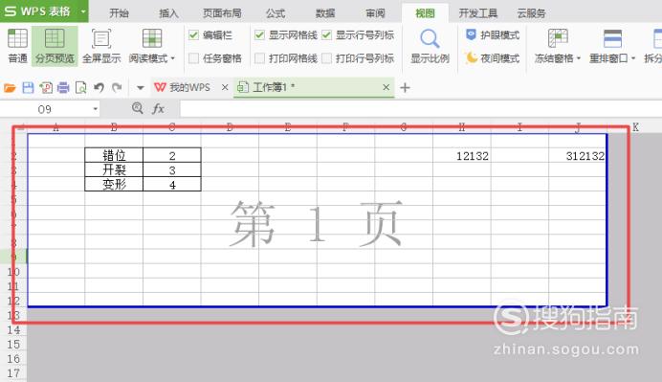Image resolution: width=662 pixels, height=382 pixels.
Task: Click into the formula bar input
Action: [421, 109]
